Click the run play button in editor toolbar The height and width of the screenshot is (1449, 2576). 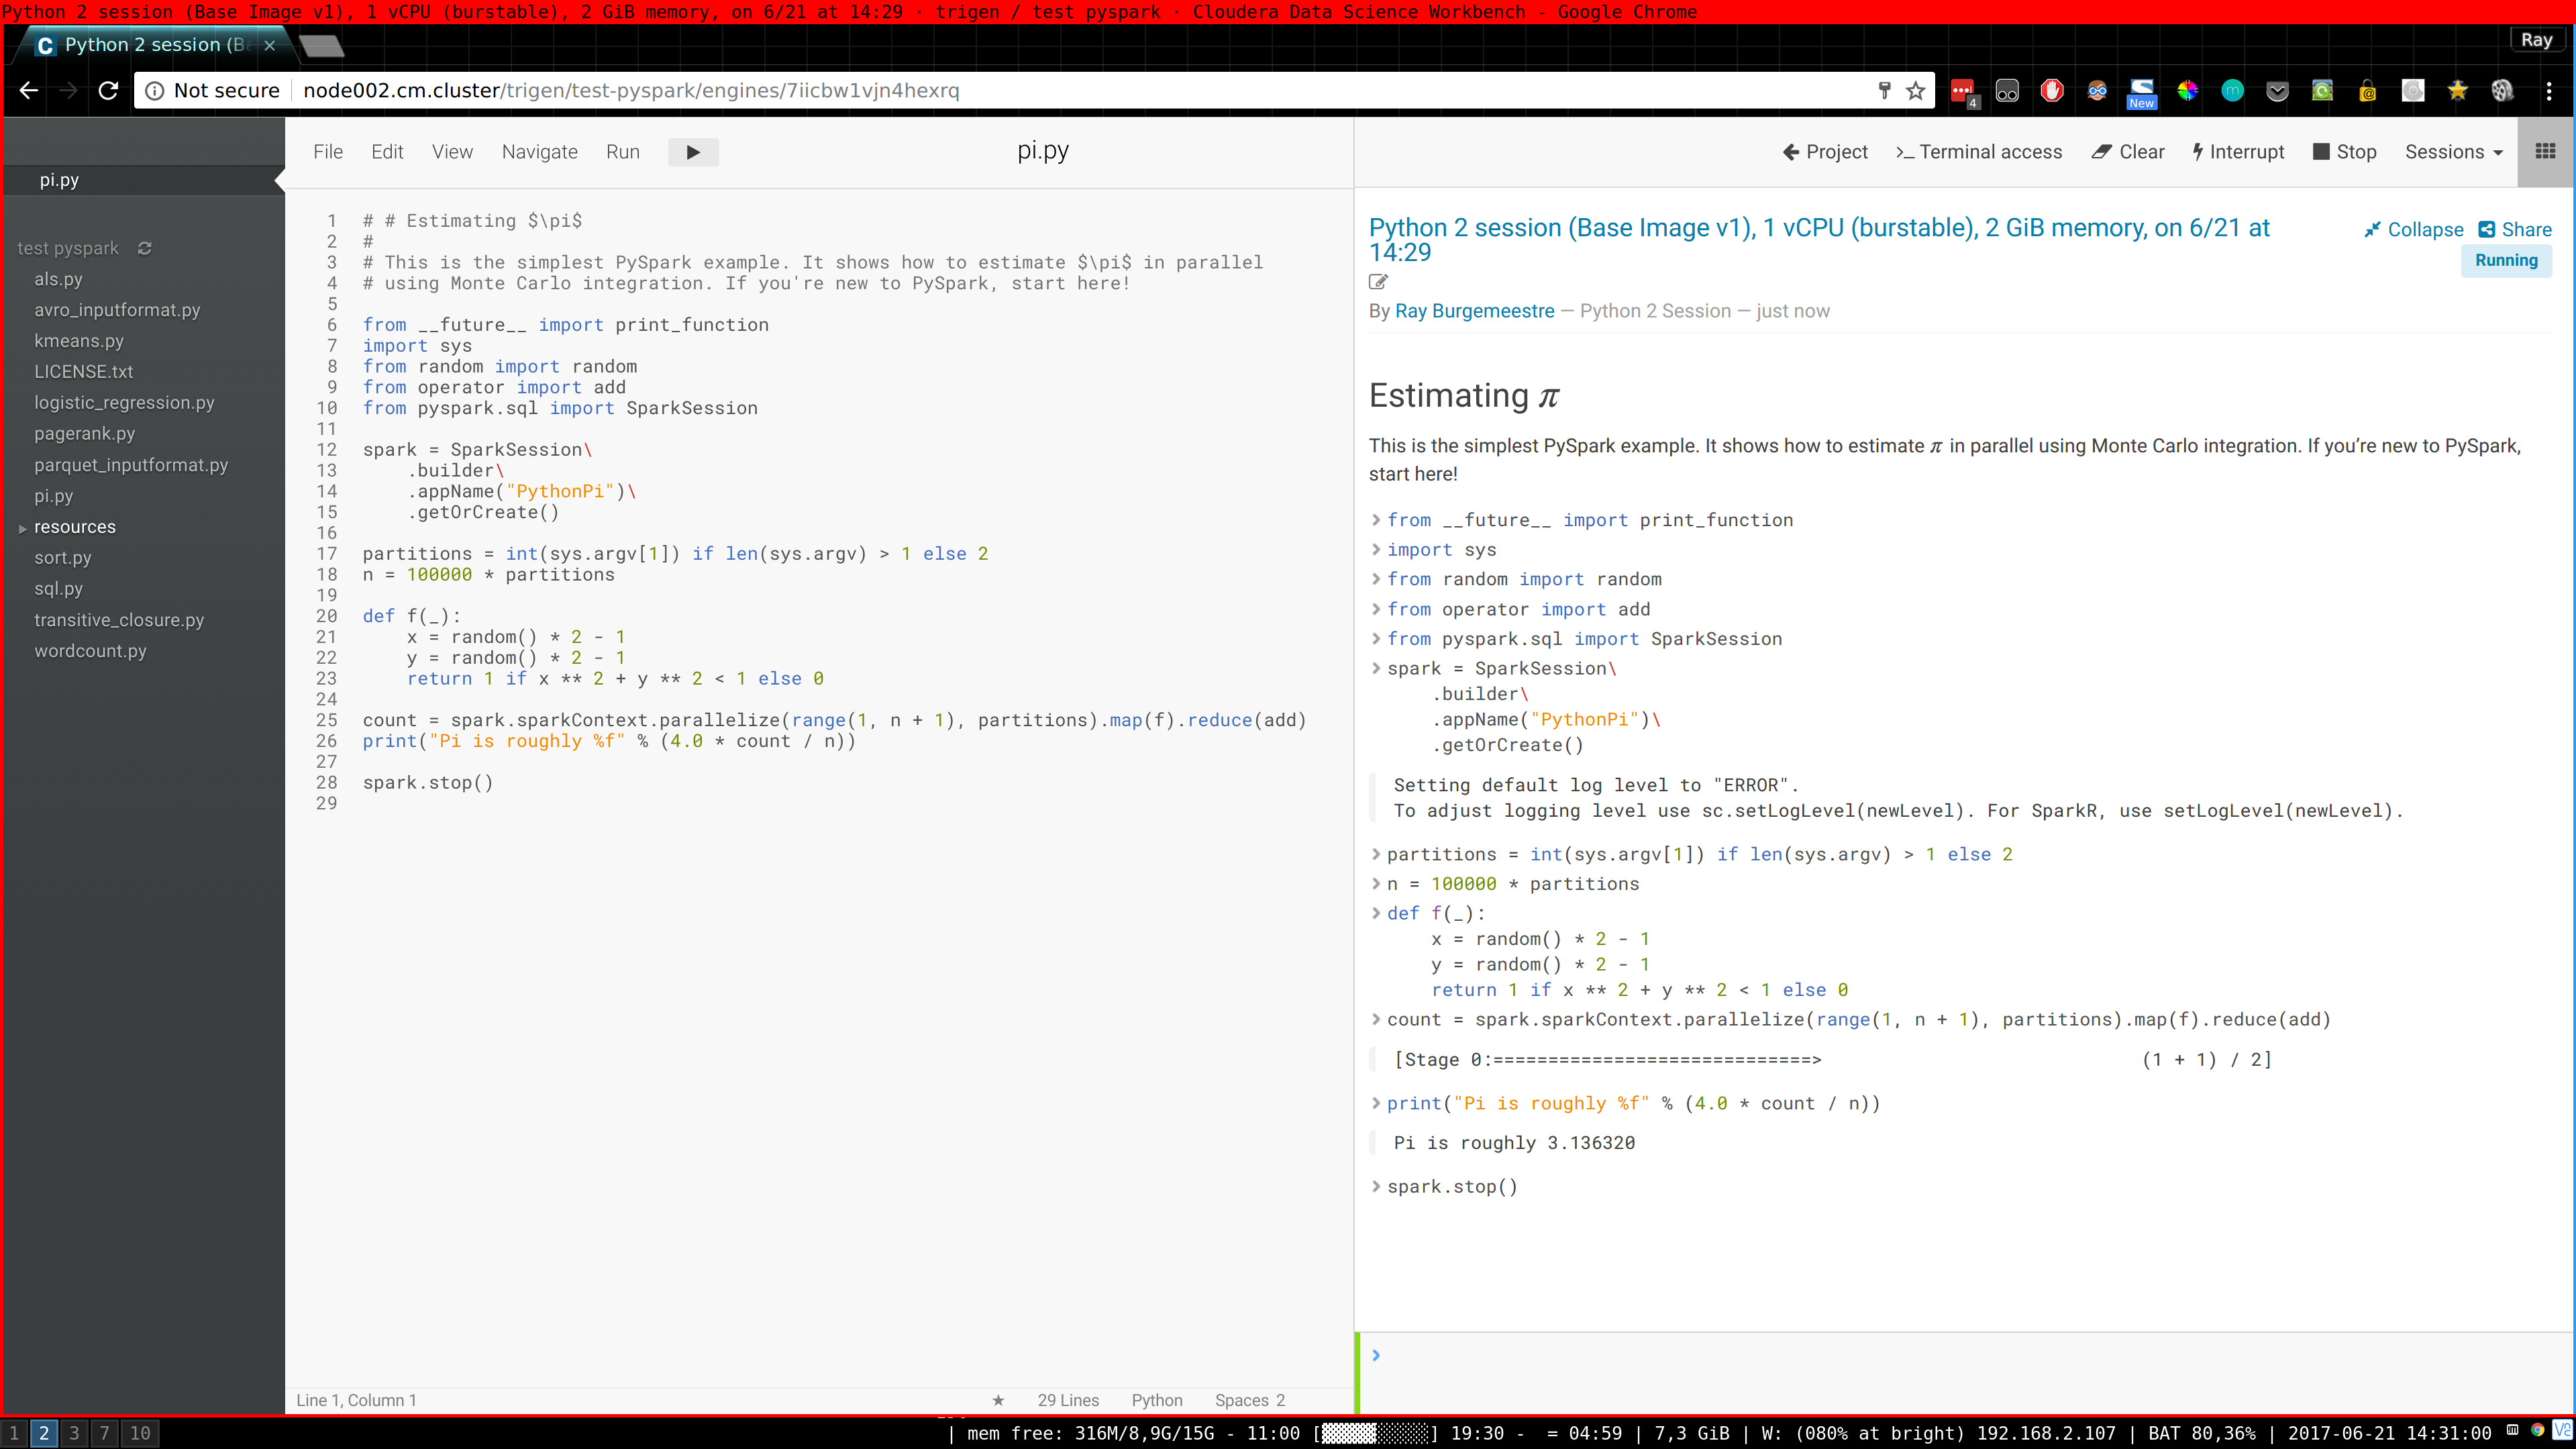[693, 152]
